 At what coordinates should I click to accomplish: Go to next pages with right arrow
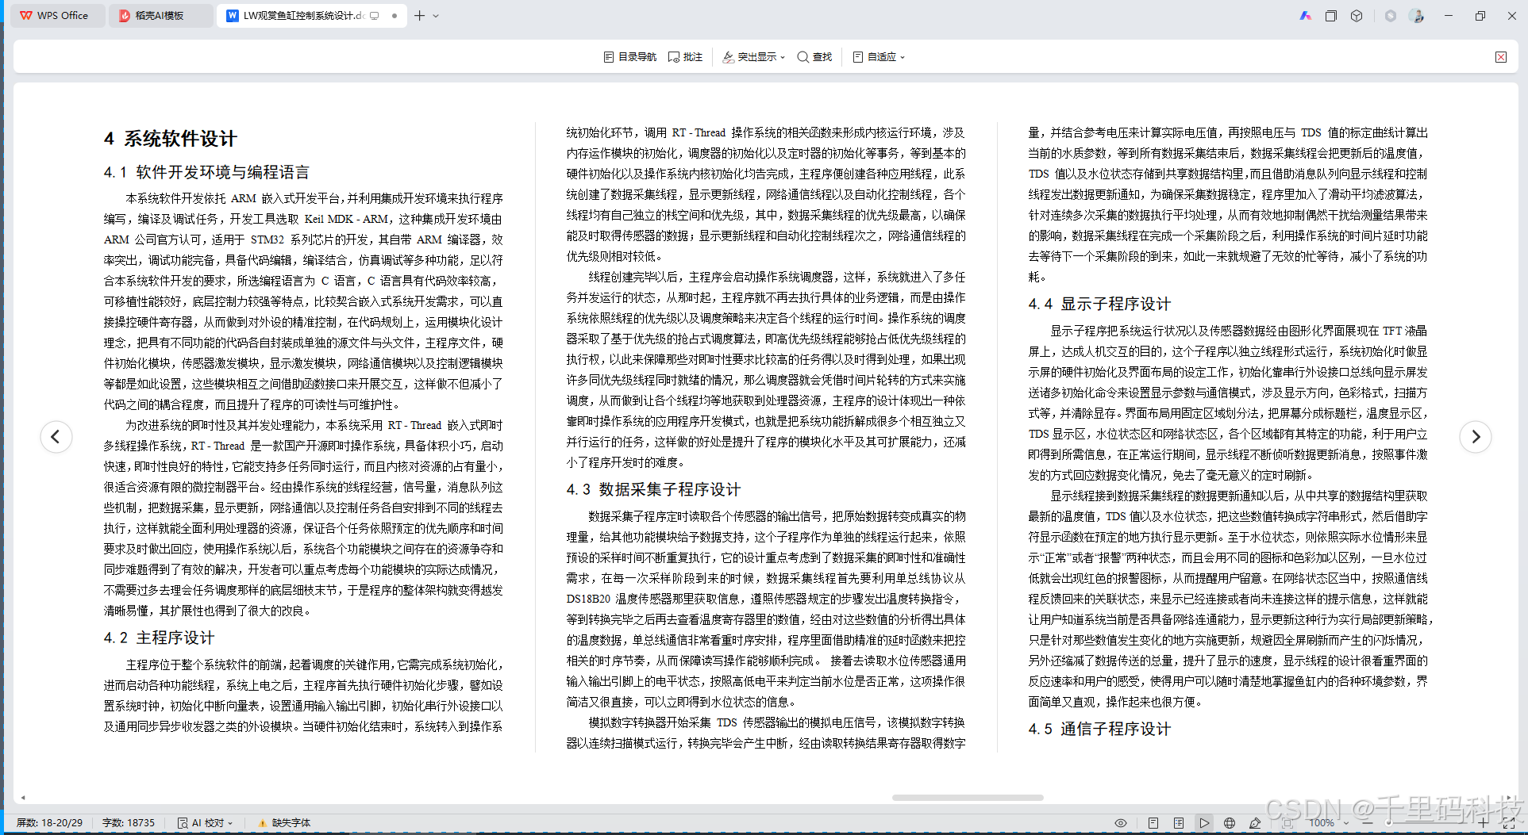pos(1475,436)
